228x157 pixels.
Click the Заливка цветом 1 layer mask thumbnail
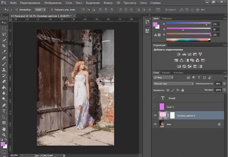click(172, 115)
